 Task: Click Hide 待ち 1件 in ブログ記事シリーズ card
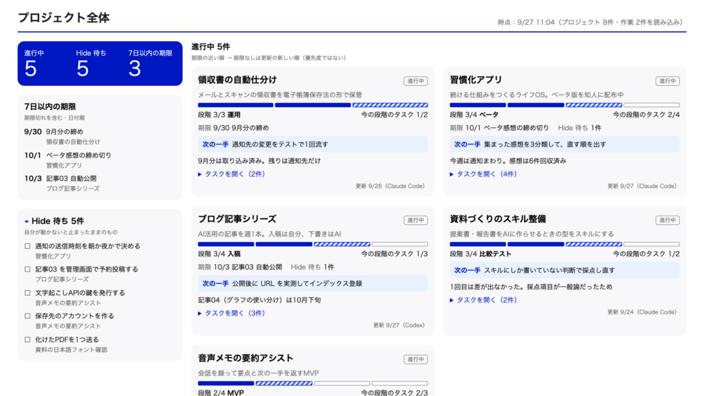(313, 267)
